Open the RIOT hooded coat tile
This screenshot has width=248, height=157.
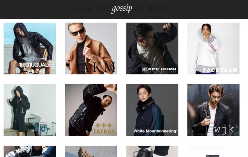pos(30,110)
